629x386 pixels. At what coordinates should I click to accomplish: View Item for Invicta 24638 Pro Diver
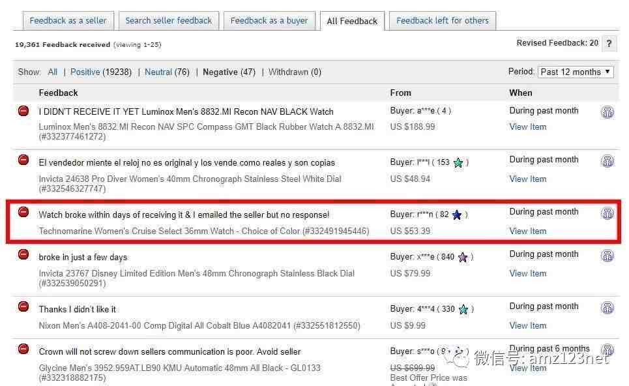click(528, 179)
